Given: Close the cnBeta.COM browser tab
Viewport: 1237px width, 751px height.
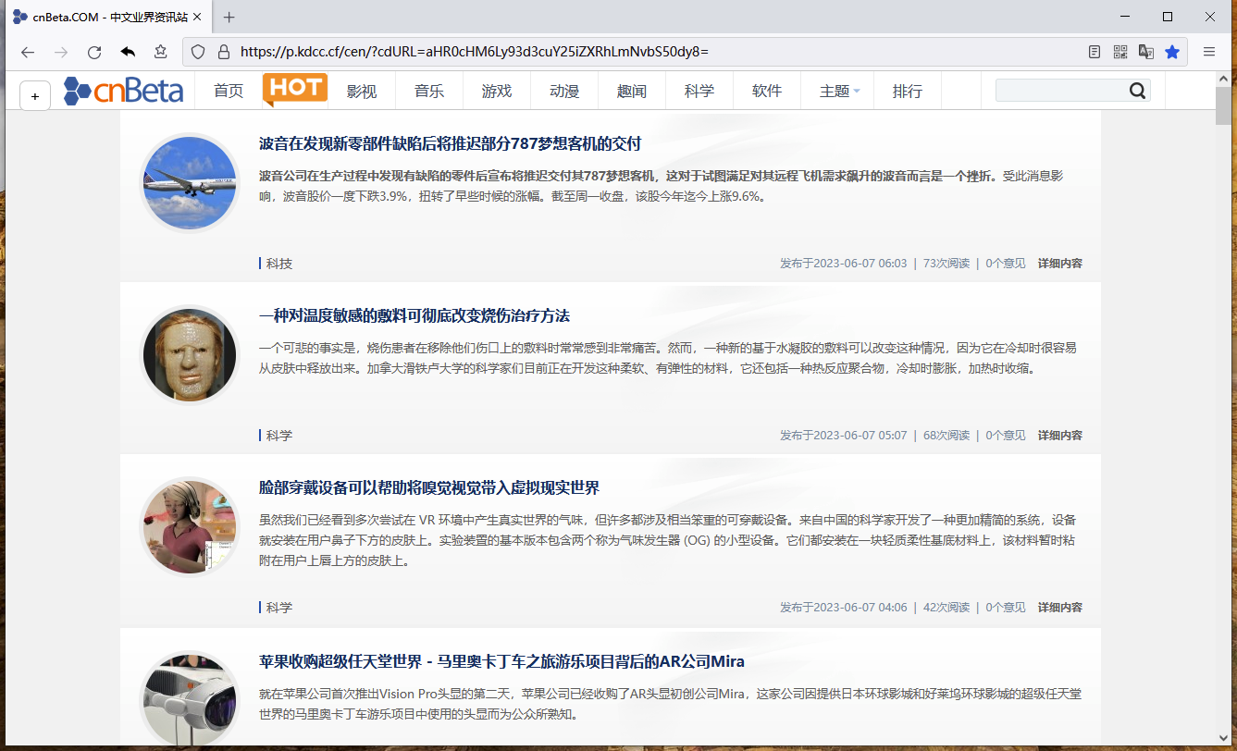Looking at the screenshot, I should [x=197, y=17].
